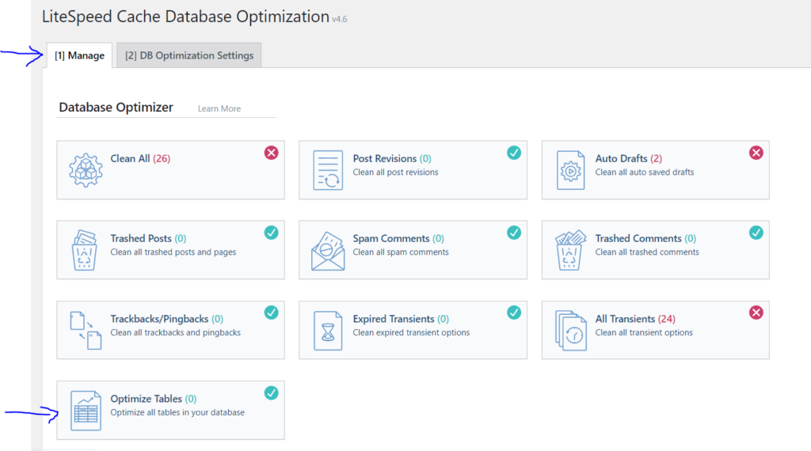Click 'Optimize all tables in your database' text

click(x=177, y=412)
